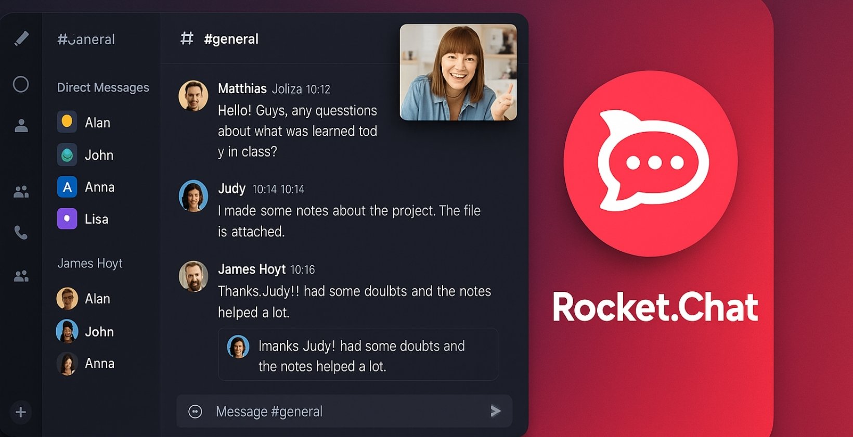Viewport: 853px width, 437px height.
Task: Click James Hoyt's avatar in the chat
Action: [193, 276]
